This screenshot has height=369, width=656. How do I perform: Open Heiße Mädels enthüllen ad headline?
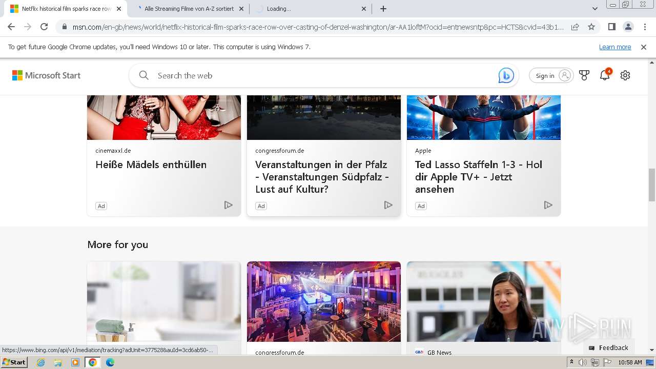151,165
